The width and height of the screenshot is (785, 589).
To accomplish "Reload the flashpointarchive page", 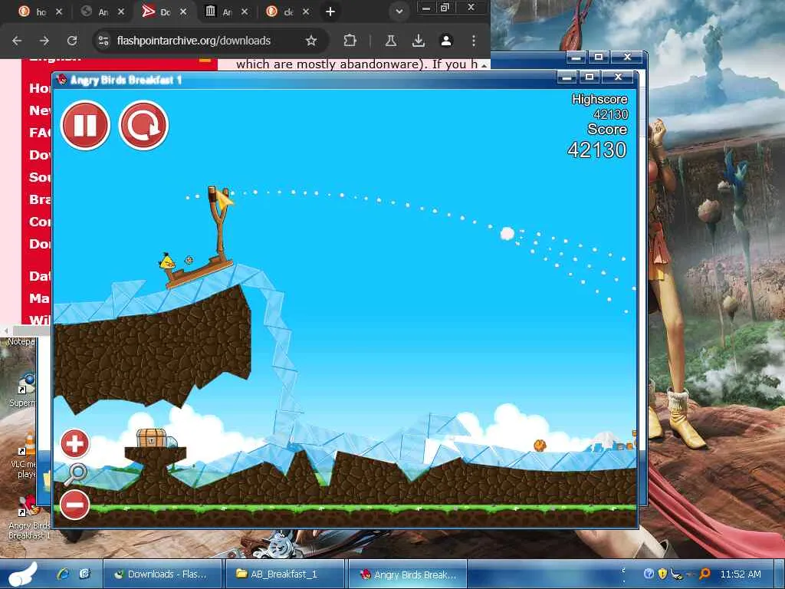I will [x=72, y=41].
